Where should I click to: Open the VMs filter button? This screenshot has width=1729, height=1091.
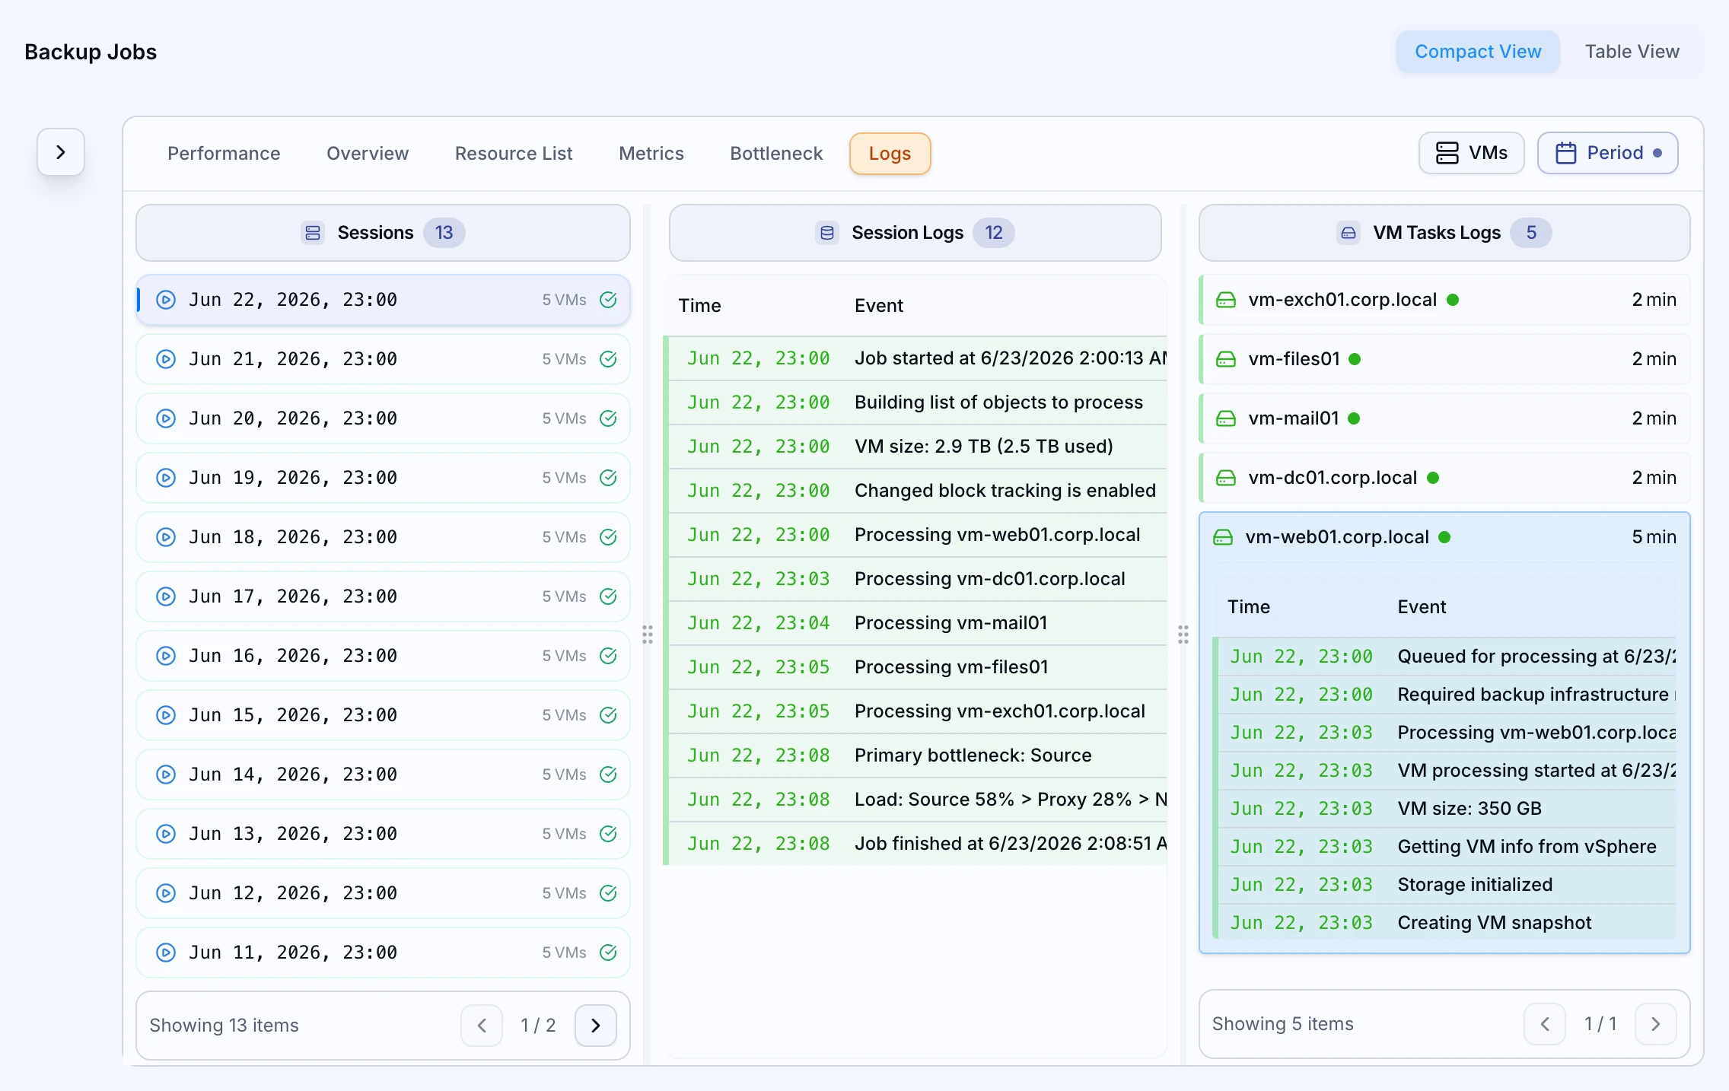1471,153
